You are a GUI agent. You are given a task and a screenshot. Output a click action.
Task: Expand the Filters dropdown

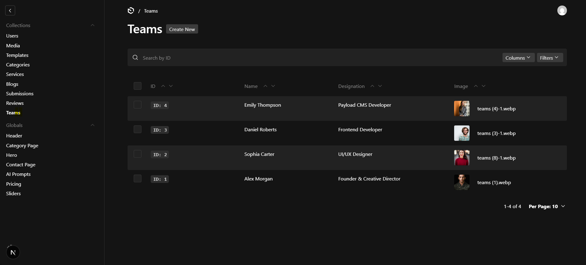coord(550,58)
